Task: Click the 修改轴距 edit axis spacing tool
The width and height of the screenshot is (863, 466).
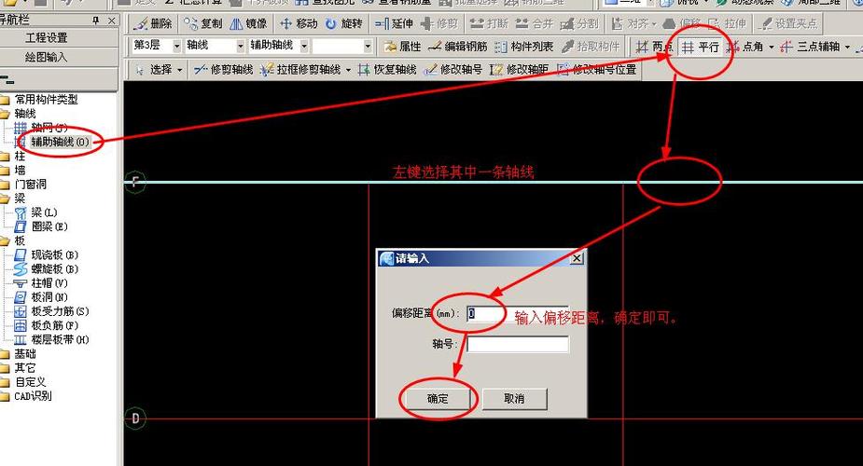Action: (519, 70)
